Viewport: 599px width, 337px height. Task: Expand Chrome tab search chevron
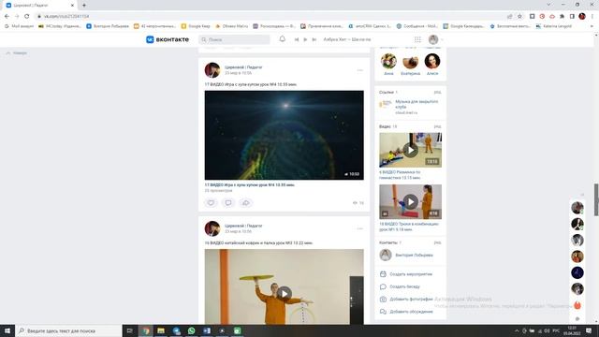click(x=548, y=5)
